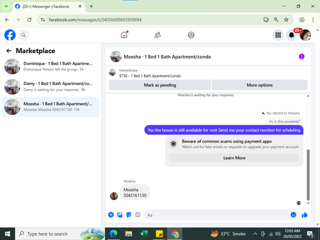The height and width of the screenshot is (240, 320).
Task: Click the site information icon in address bar
Action: click(x=43, y=20)
